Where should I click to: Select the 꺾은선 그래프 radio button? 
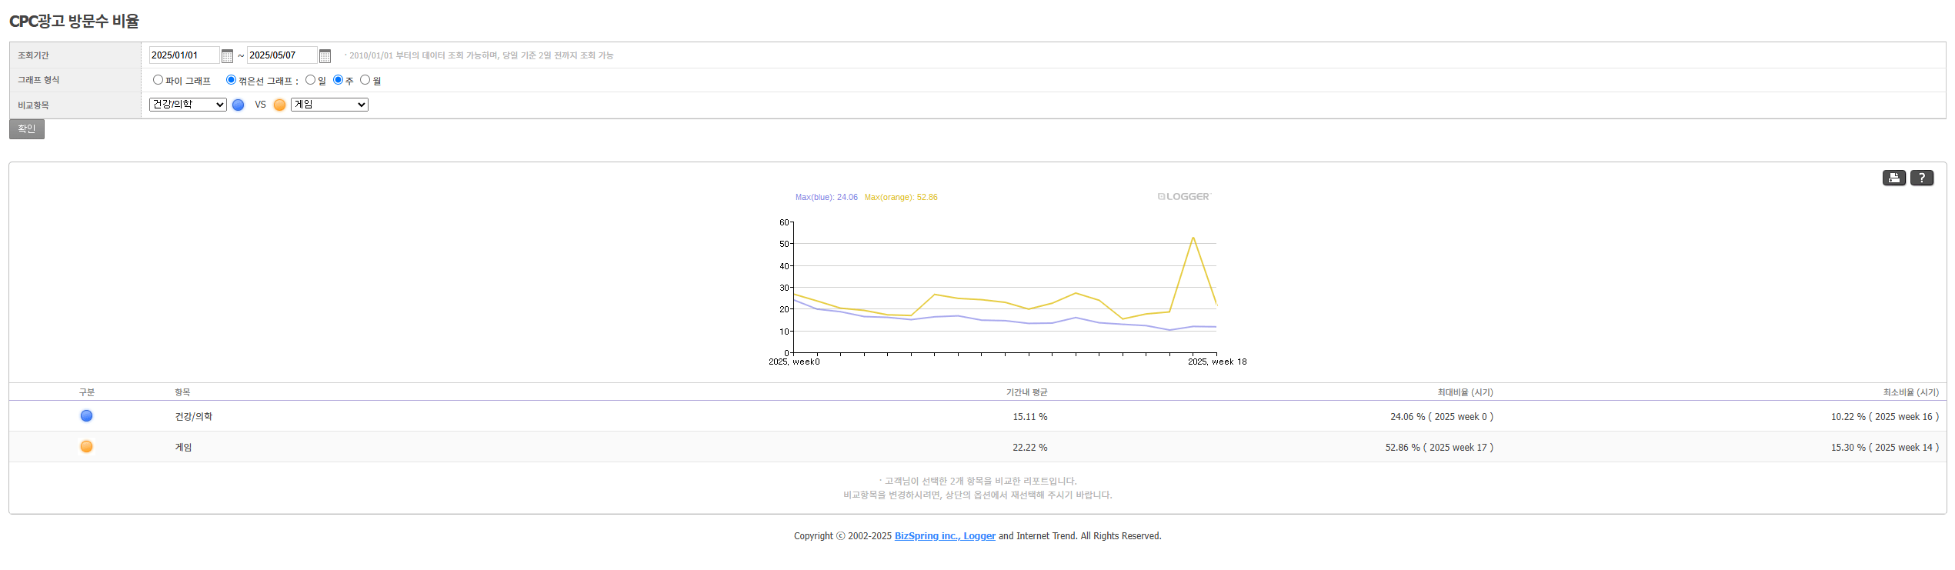[231, 80]
